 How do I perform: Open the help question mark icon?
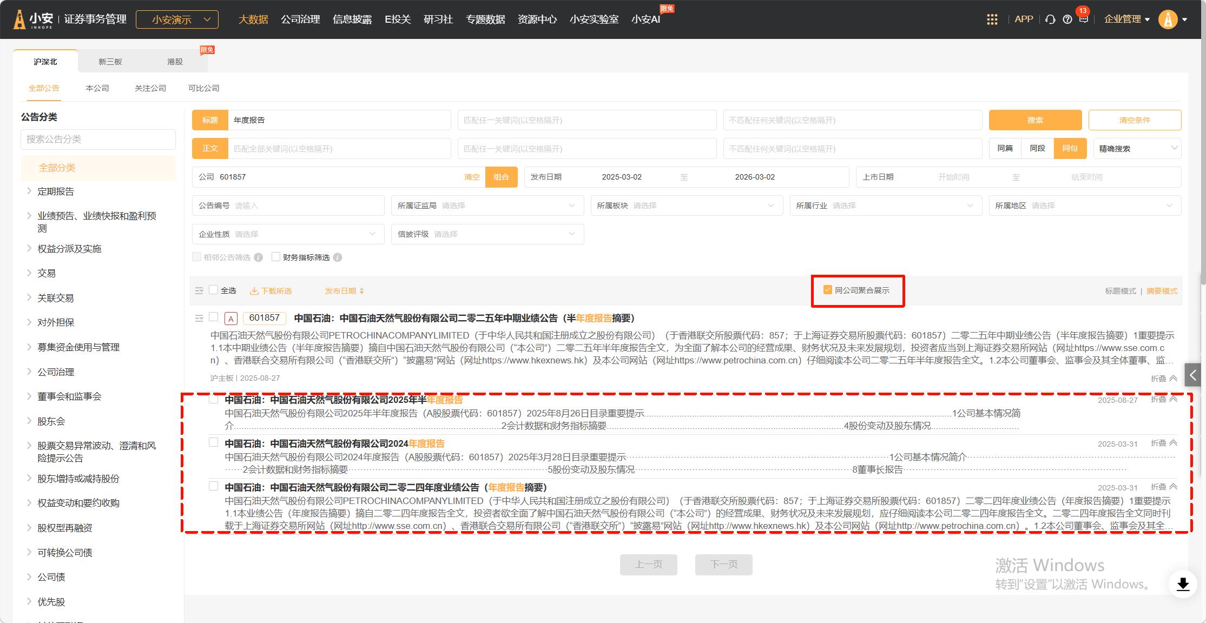coord(1067,19)
